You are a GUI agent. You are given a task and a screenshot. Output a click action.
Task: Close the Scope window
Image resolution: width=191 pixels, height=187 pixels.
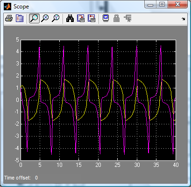[x=177, y=4]
